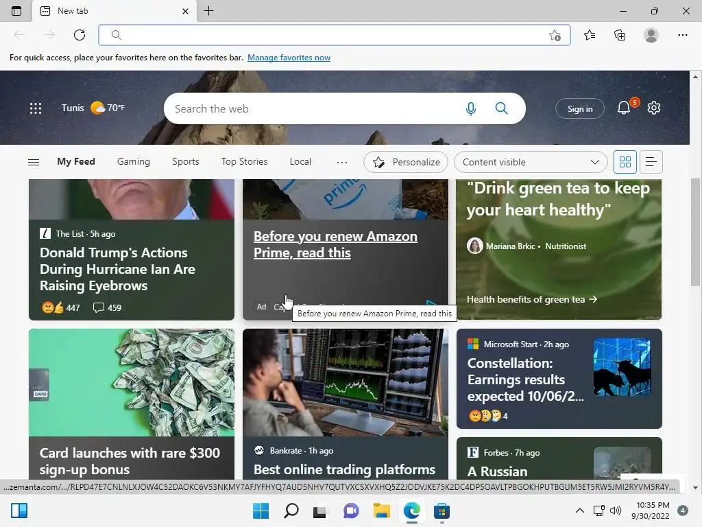Click the Personalize button
Viewport: 702px width, 527px height.
click(x=406, y=162)
